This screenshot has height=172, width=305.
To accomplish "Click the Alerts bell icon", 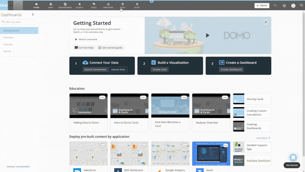I will pos(79,4).
